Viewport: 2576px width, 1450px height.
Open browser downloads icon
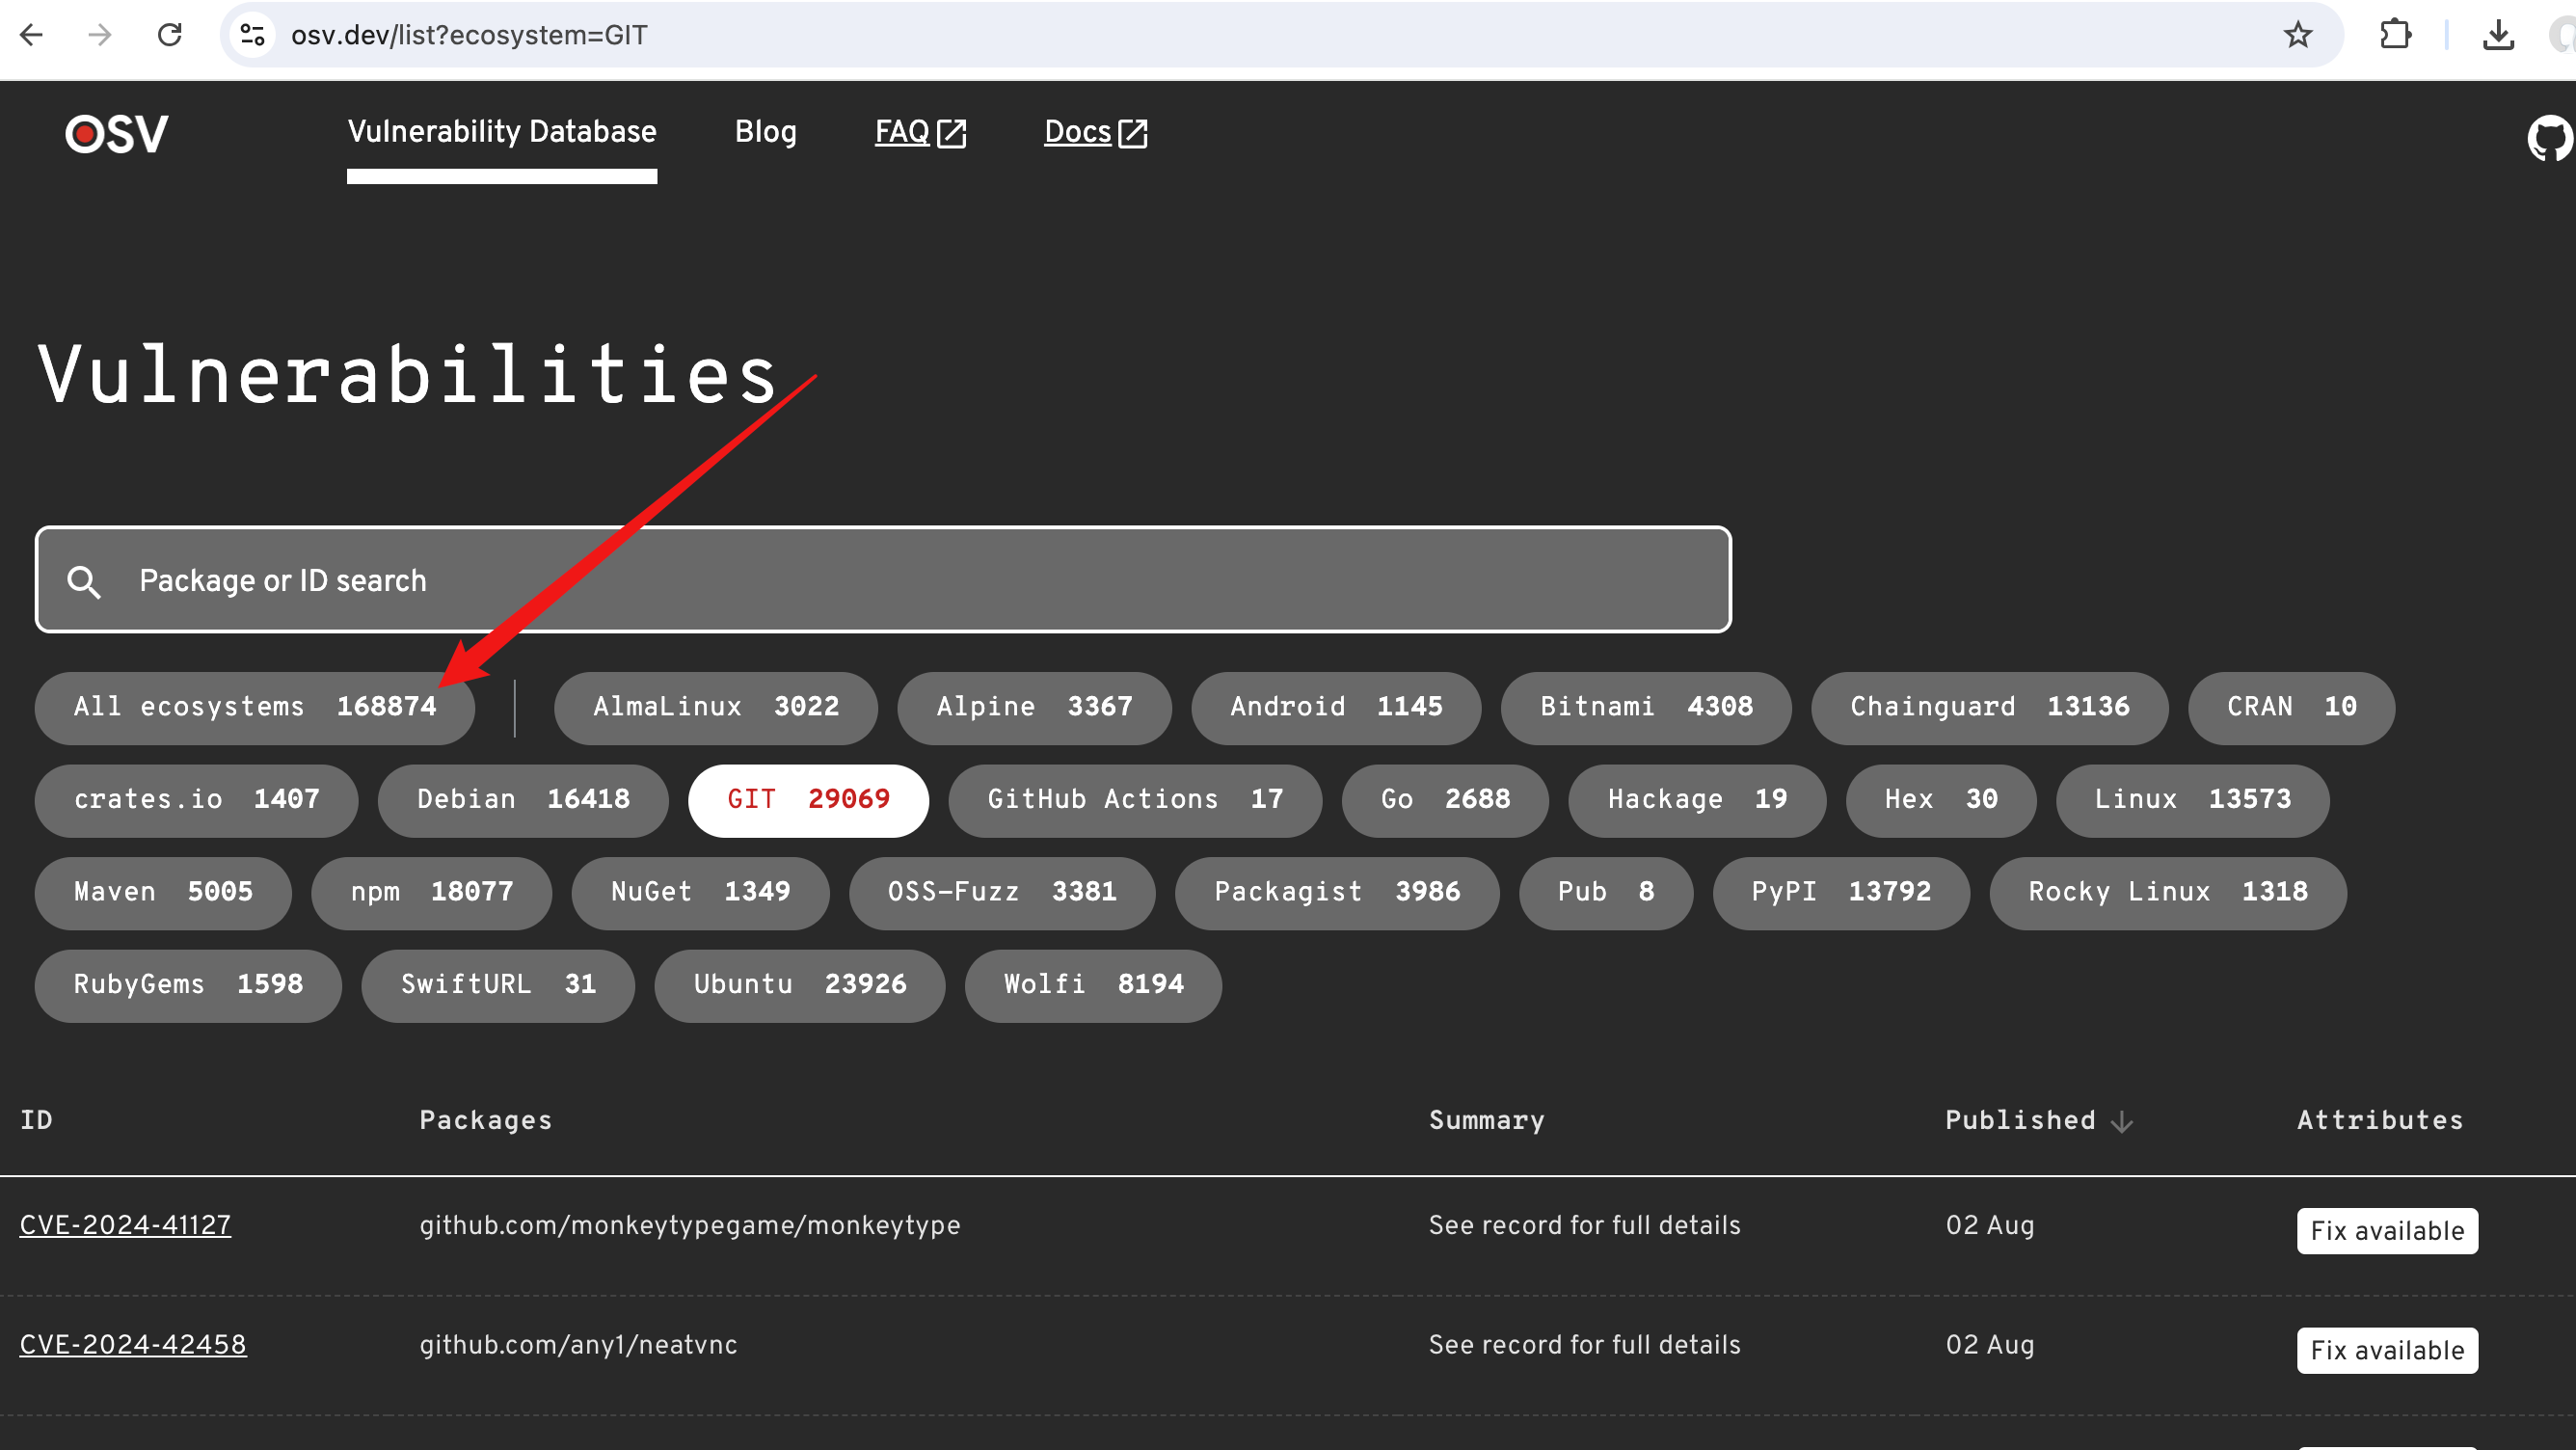point(2498,35)
